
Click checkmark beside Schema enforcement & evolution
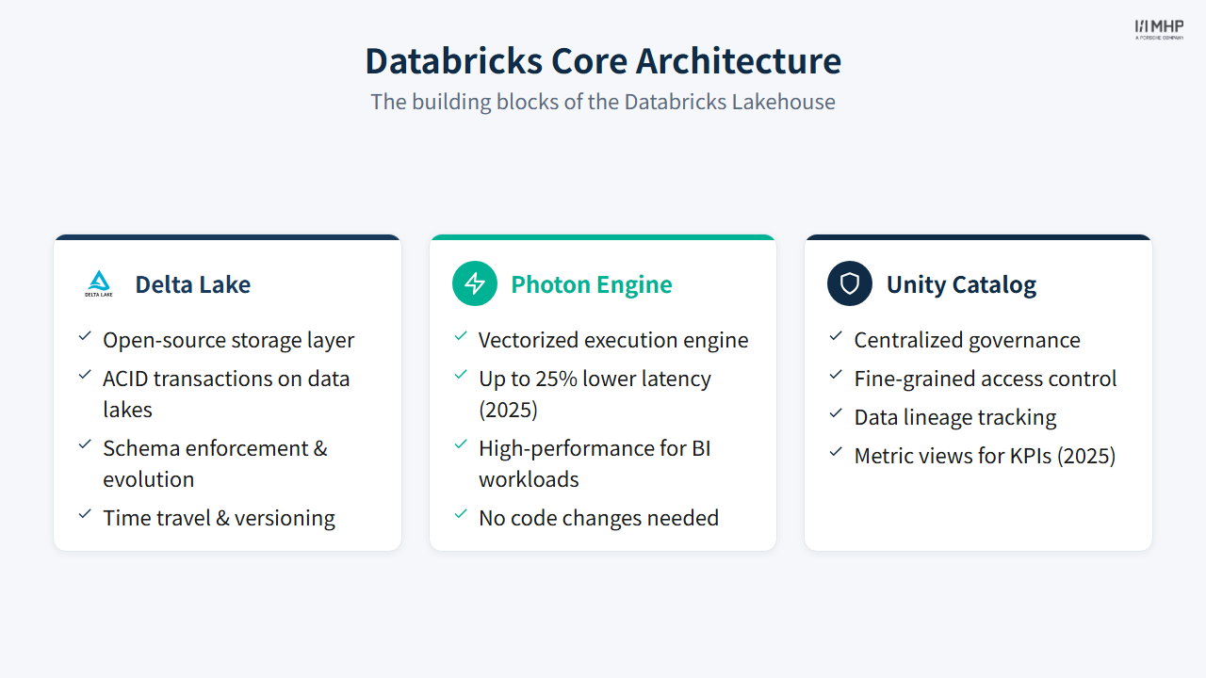click(x=85, y=444)
